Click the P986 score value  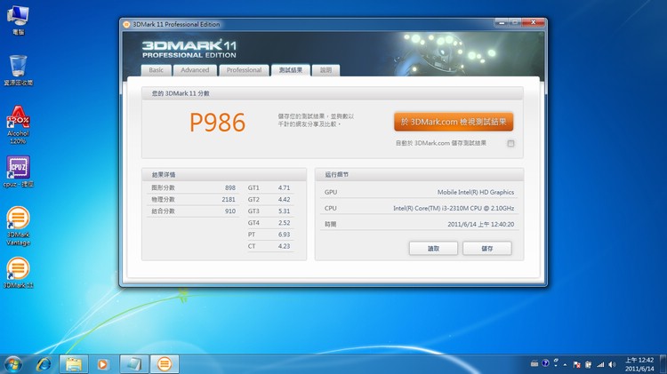click(x=217, y=123)
